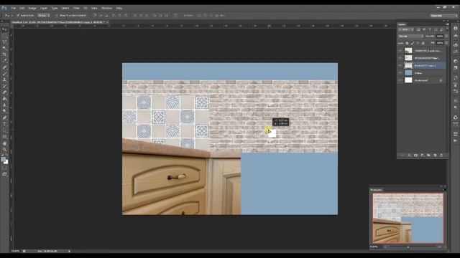The image size is (460, 258).
Task: Open the workspace switcher dropdown
Action: [443, 16]
